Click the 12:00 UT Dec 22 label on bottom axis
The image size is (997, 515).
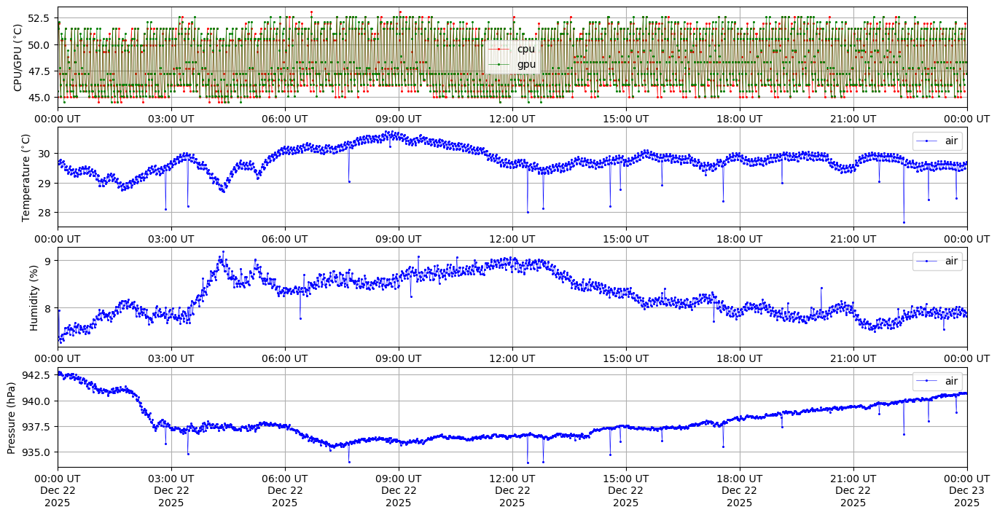point(512,490)
